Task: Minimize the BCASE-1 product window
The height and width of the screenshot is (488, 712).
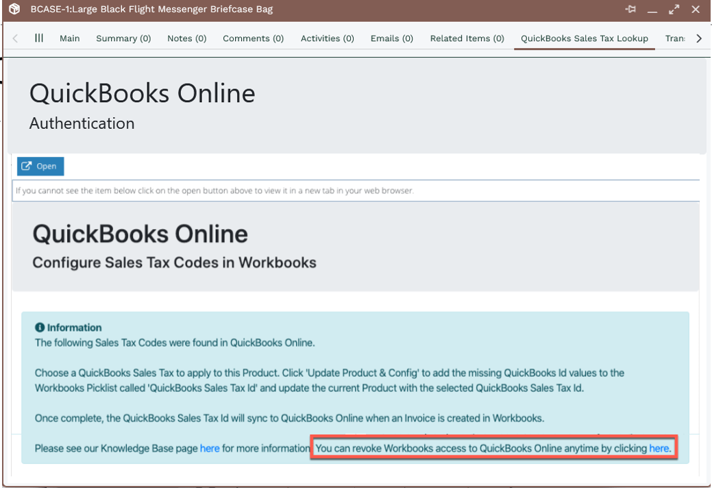Action: pyautogui.click(x=652, y=10)
